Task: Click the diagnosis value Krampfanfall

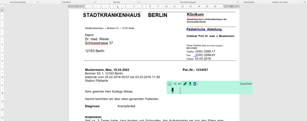Action: 126,106
